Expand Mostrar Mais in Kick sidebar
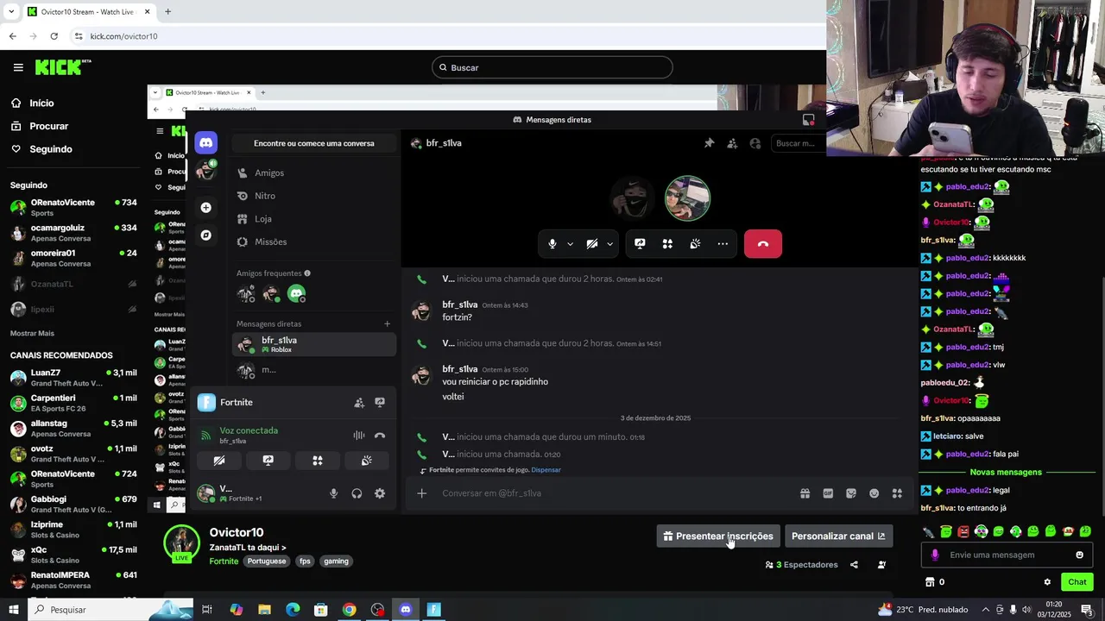The image size is (1105, 621). (x=32, y=333)
